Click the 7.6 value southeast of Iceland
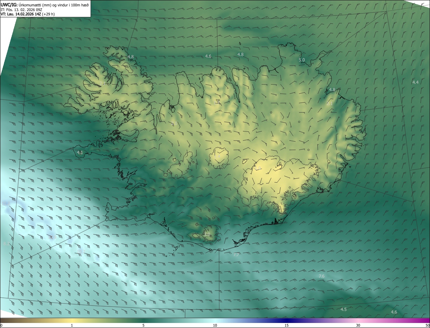The width and height of the screenshot is (430, 328). pos(321,276)
